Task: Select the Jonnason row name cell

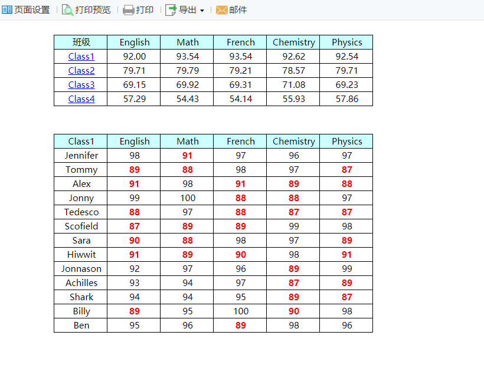Action: click(80, 269)
